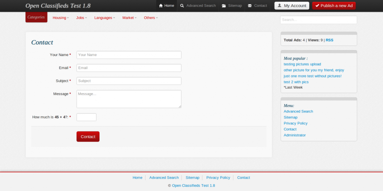The width and height of the screenshot is (383, 191).
Task: Expand the Market category dropdown
Action: [129, 18]
